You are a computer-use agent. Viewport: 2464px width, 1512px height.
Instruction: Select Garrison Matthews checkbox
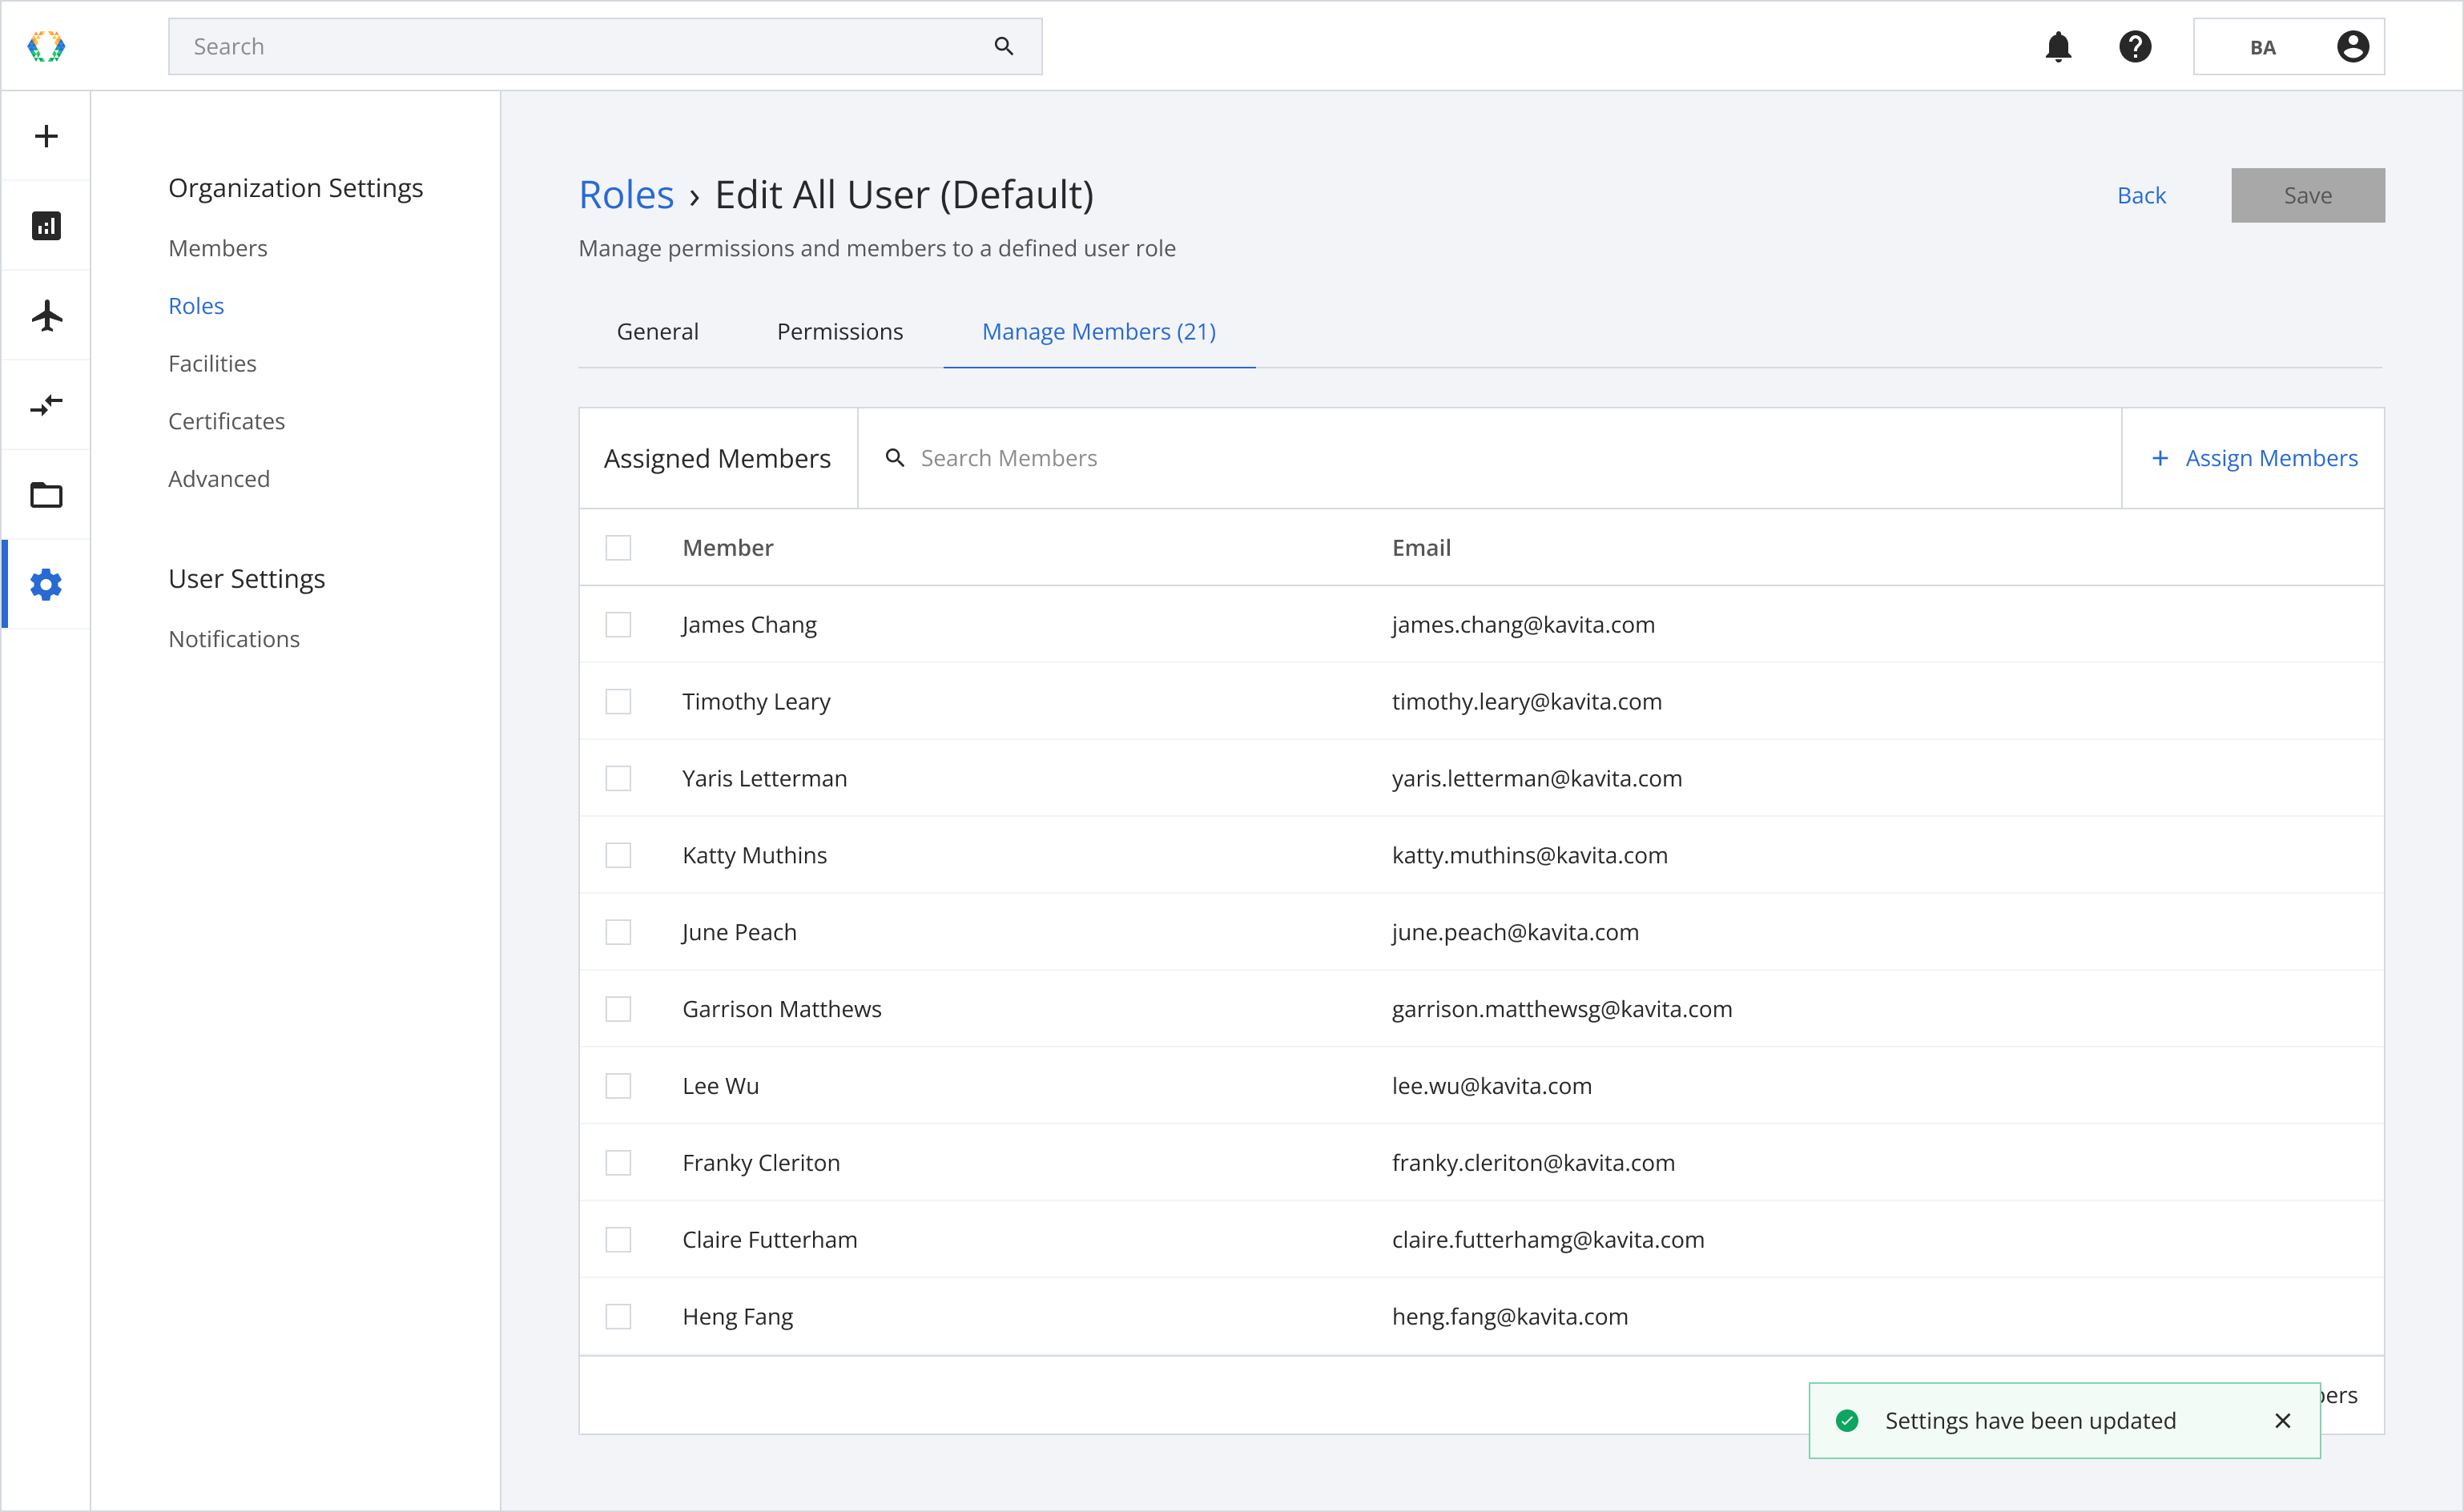point(618,1010)
